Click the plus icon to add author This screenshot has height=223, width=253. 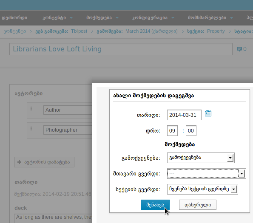pos(20,162)
